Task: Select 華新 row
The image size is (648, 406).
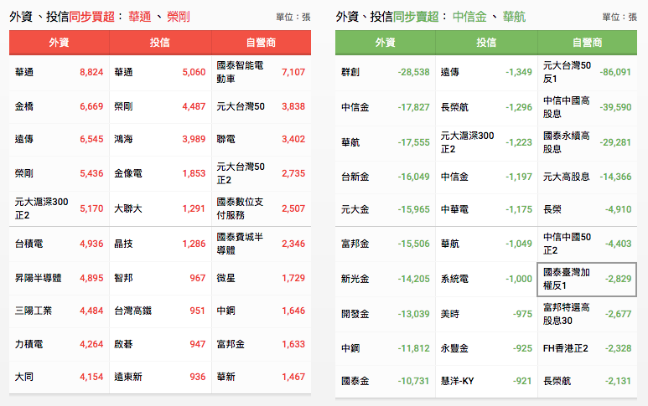Action: (x=262, y=377)
